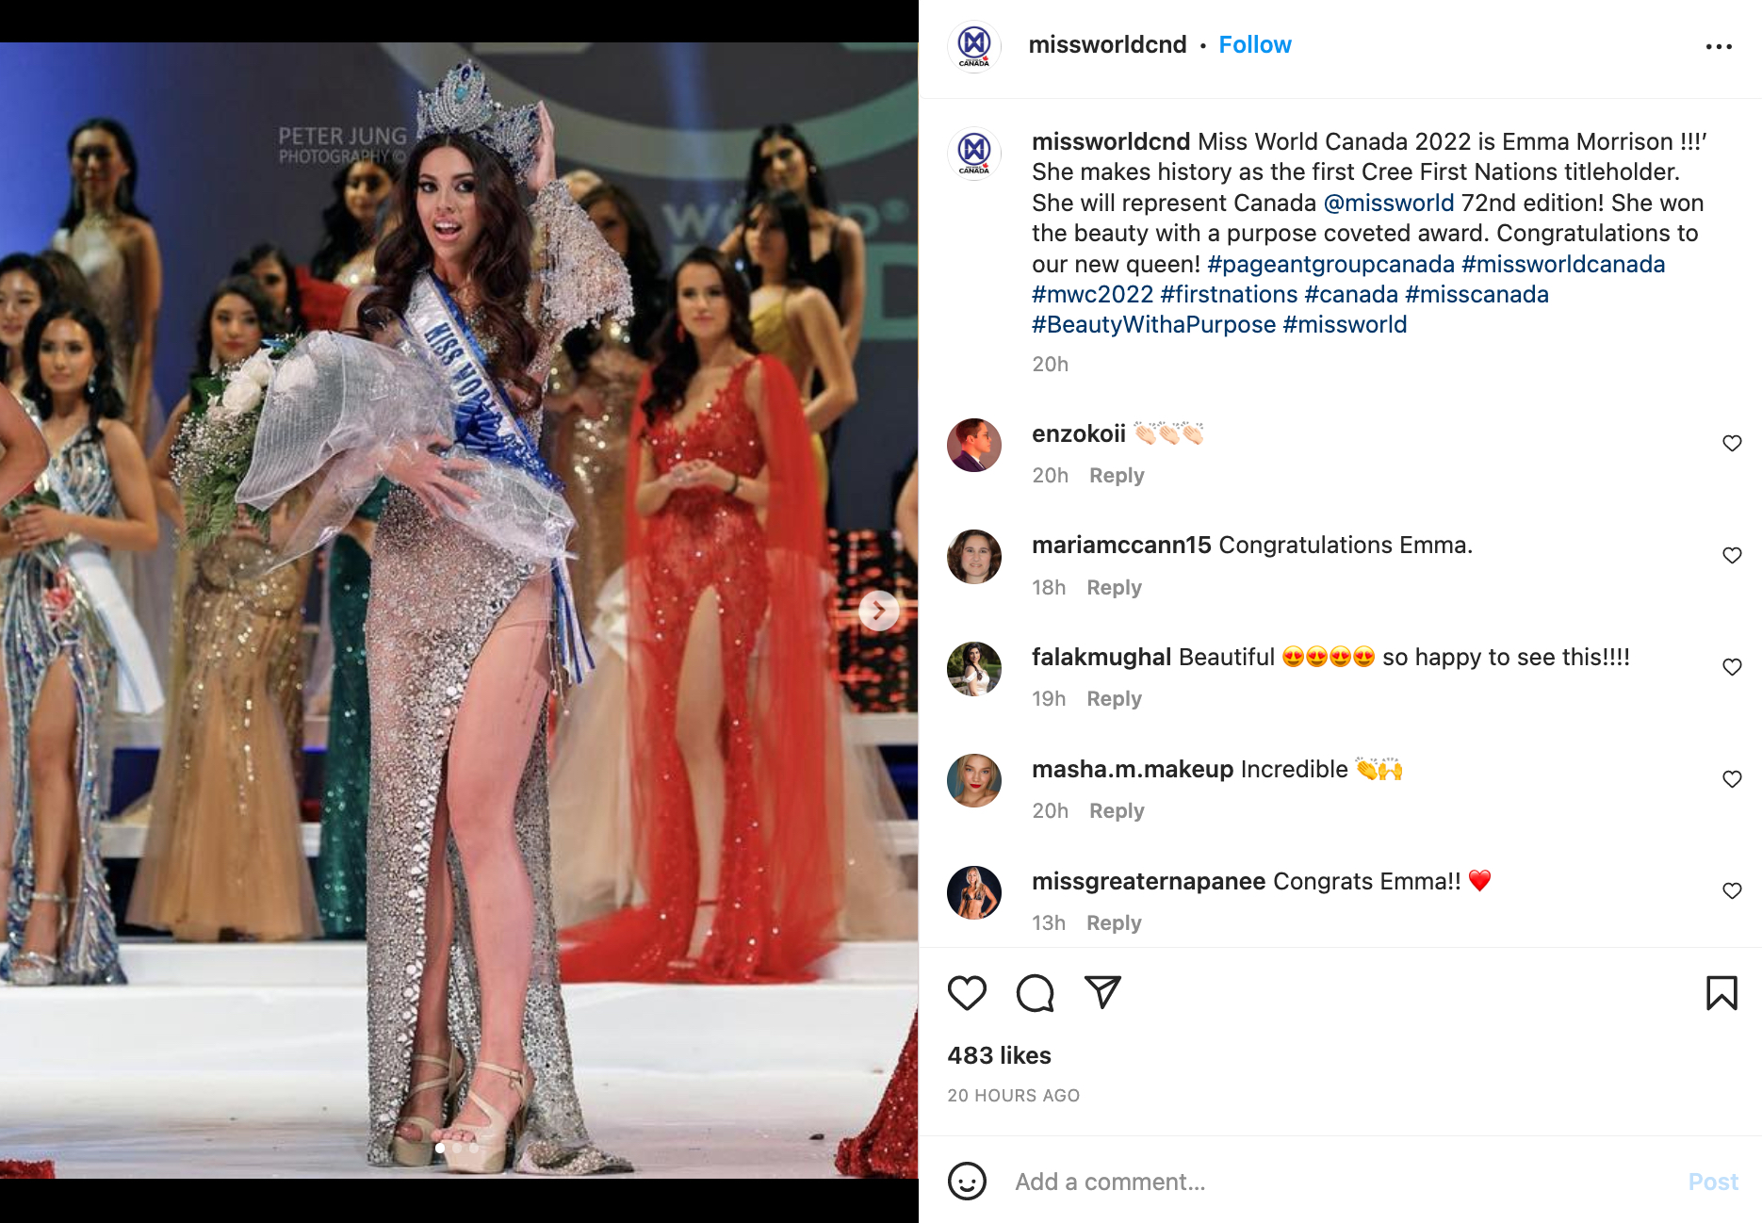This screenshot has height=1223, width=1762.
Task: View the 483 likes list
Action: pos(999,1055)
